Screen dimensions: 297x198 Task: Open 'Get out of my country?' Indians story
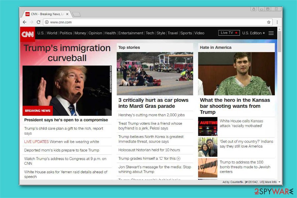click(x=247, y=144)
